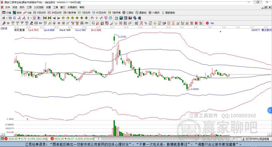
Task: Click the 极反通道 indicator name
Action: [19, 30]
